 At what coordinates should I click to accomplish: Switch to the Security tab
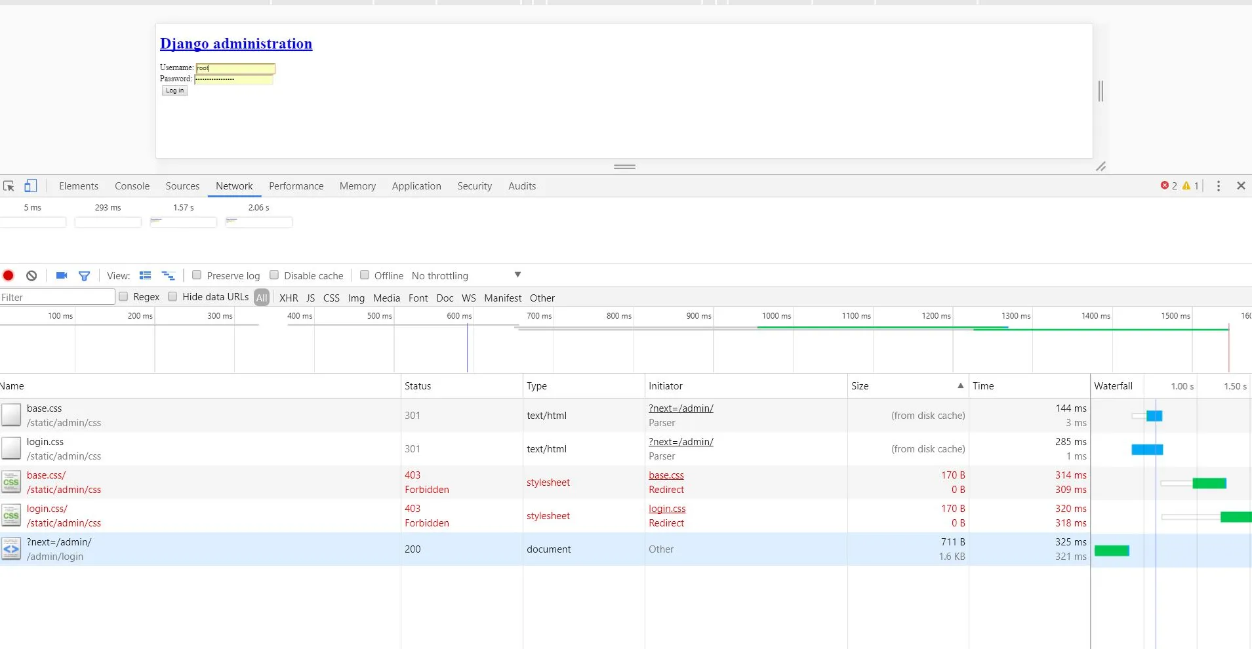475,186
